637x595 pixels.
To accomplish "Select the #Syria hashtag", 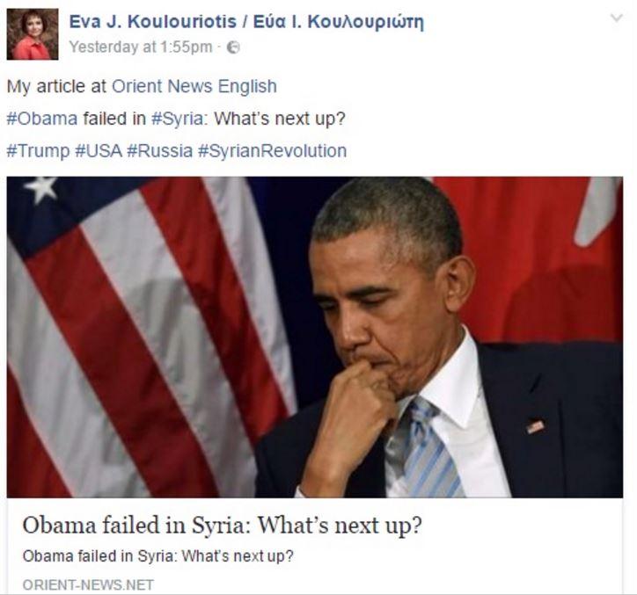I will click(x=178, y=119).
